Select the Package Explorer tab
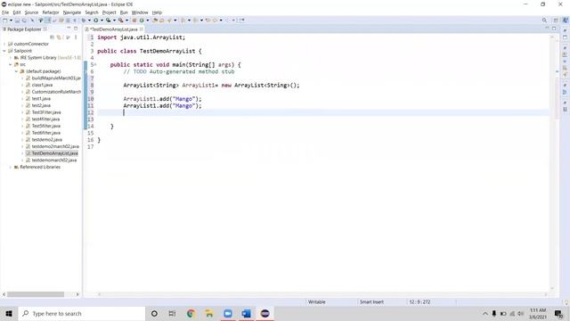Screen dimensions: 570x321 pos(24,29)
